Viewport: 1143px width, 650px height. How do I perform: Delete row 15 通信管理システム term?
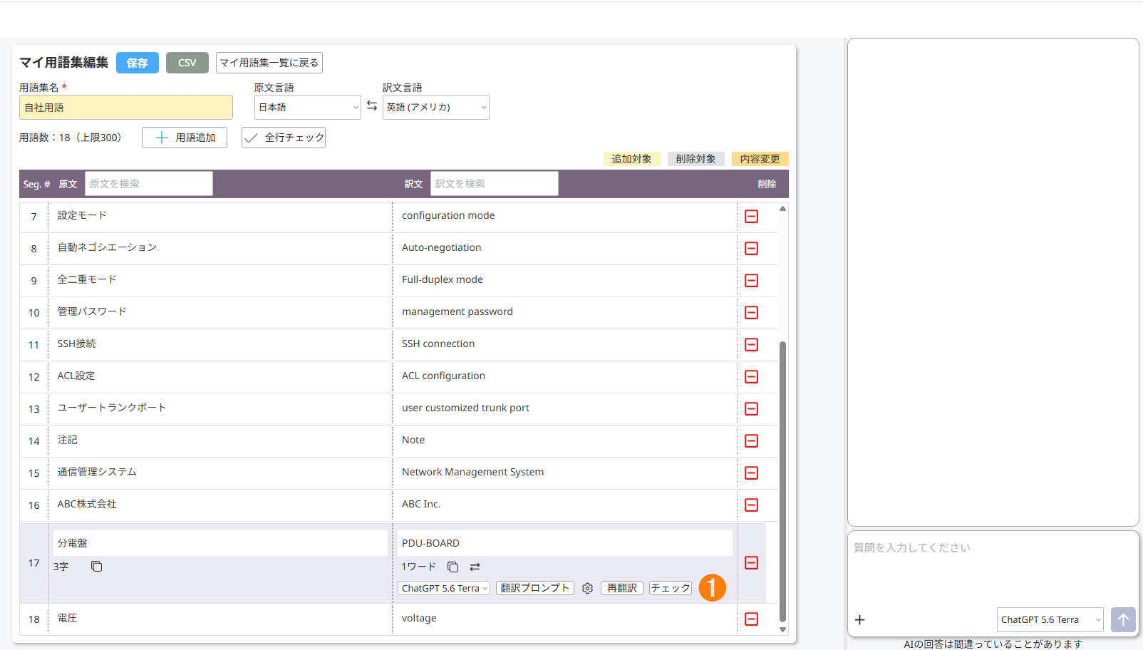(751, 473)
